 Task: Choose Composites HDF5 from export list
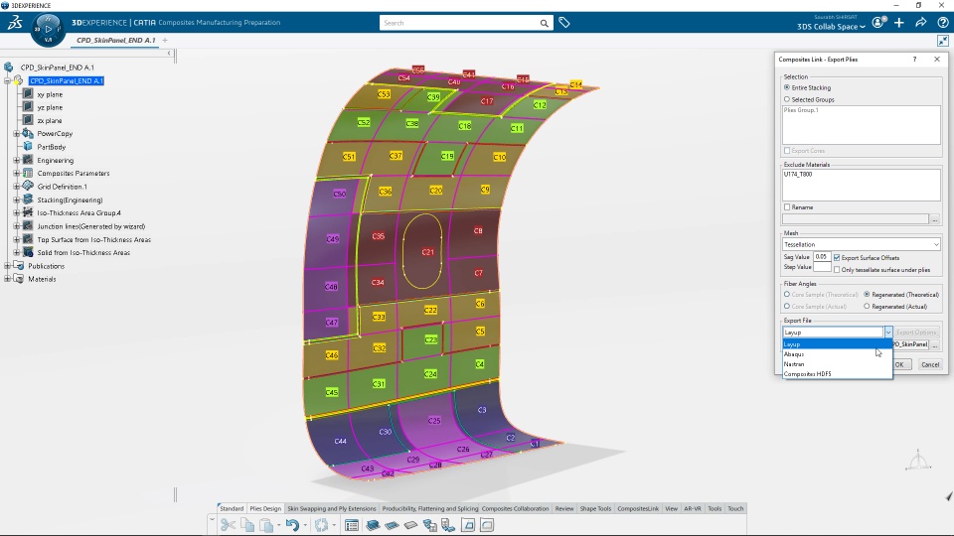click(837, 374)
